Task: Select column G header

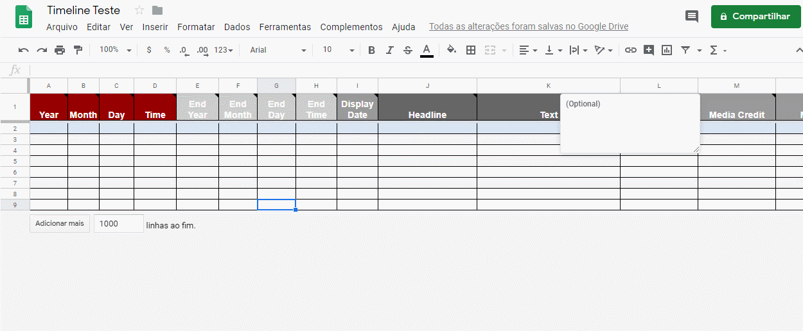Action: point(276,85)
